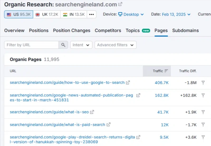Click the Traffic column sort icon
The image size is (211, 146).
[x=166, y=71]
